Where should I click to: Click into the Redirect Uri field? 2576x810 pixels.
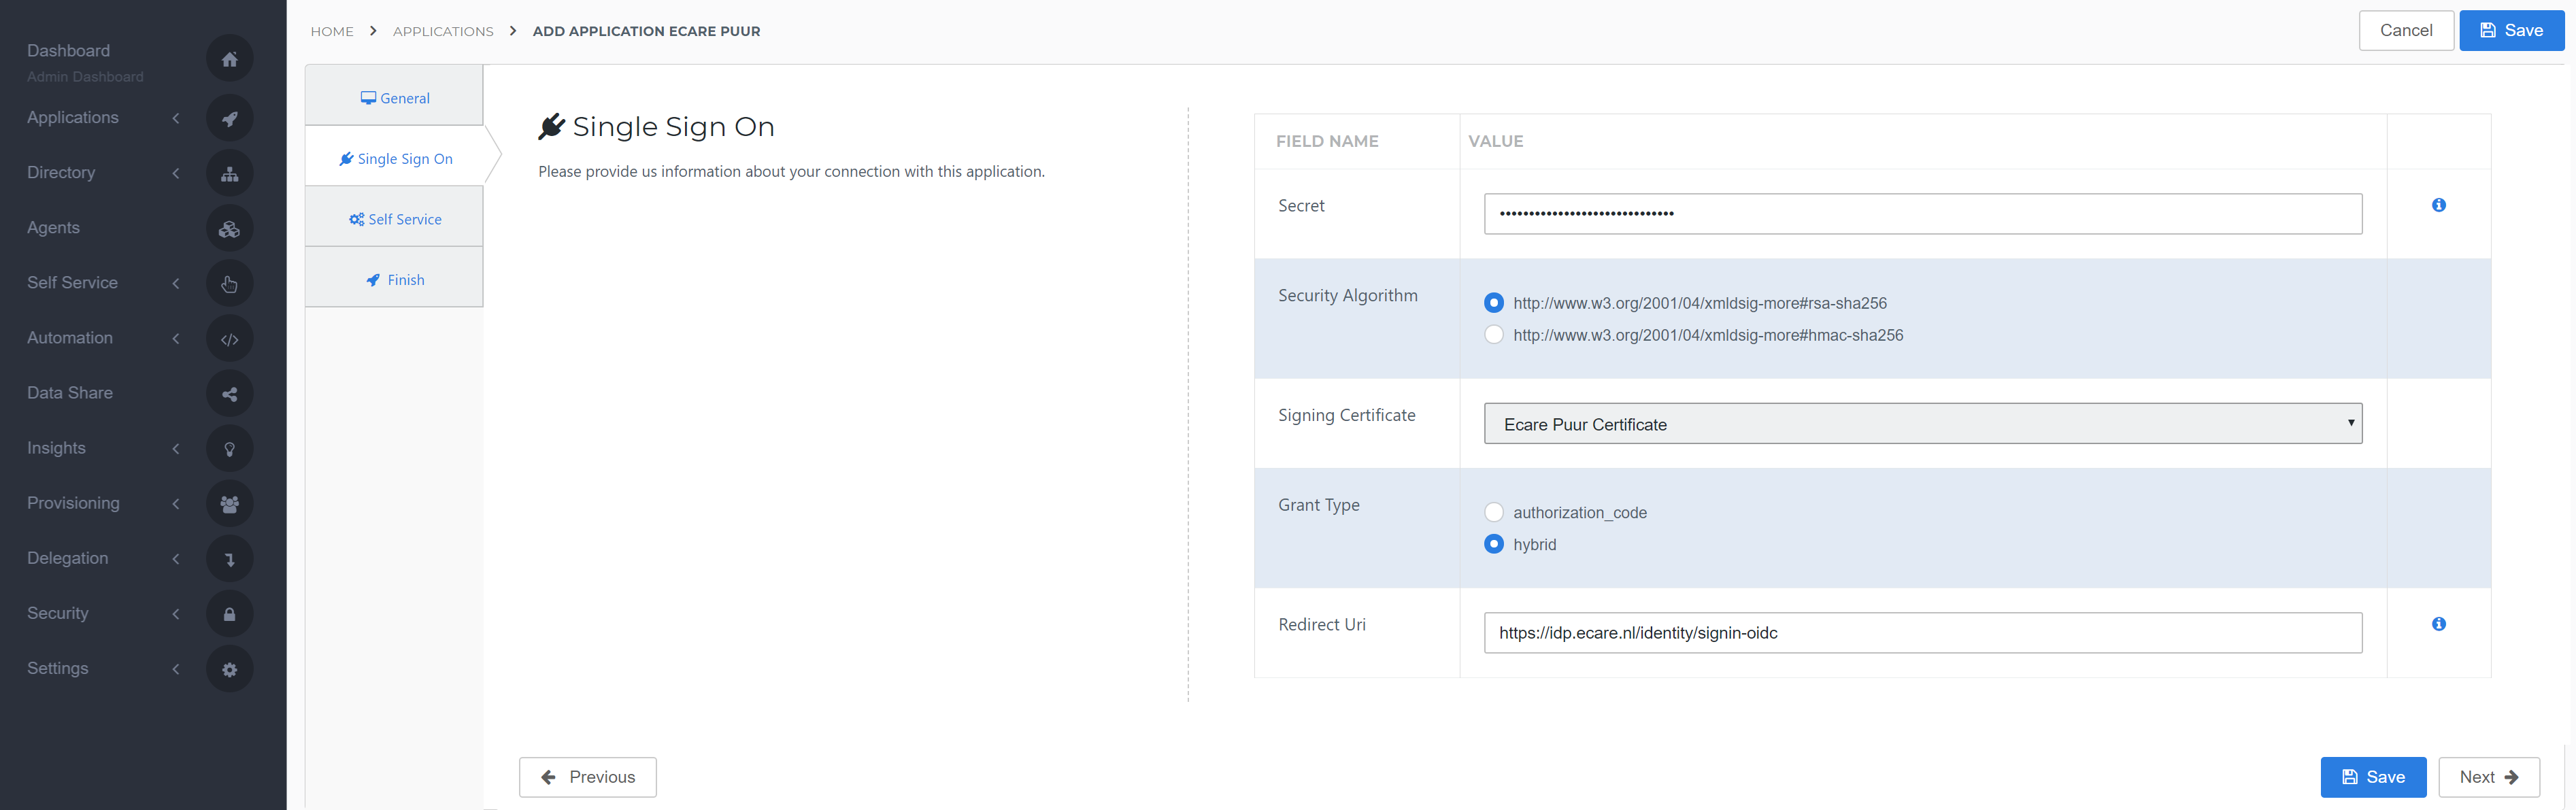pyautogui.click(x=1922, y=633)
